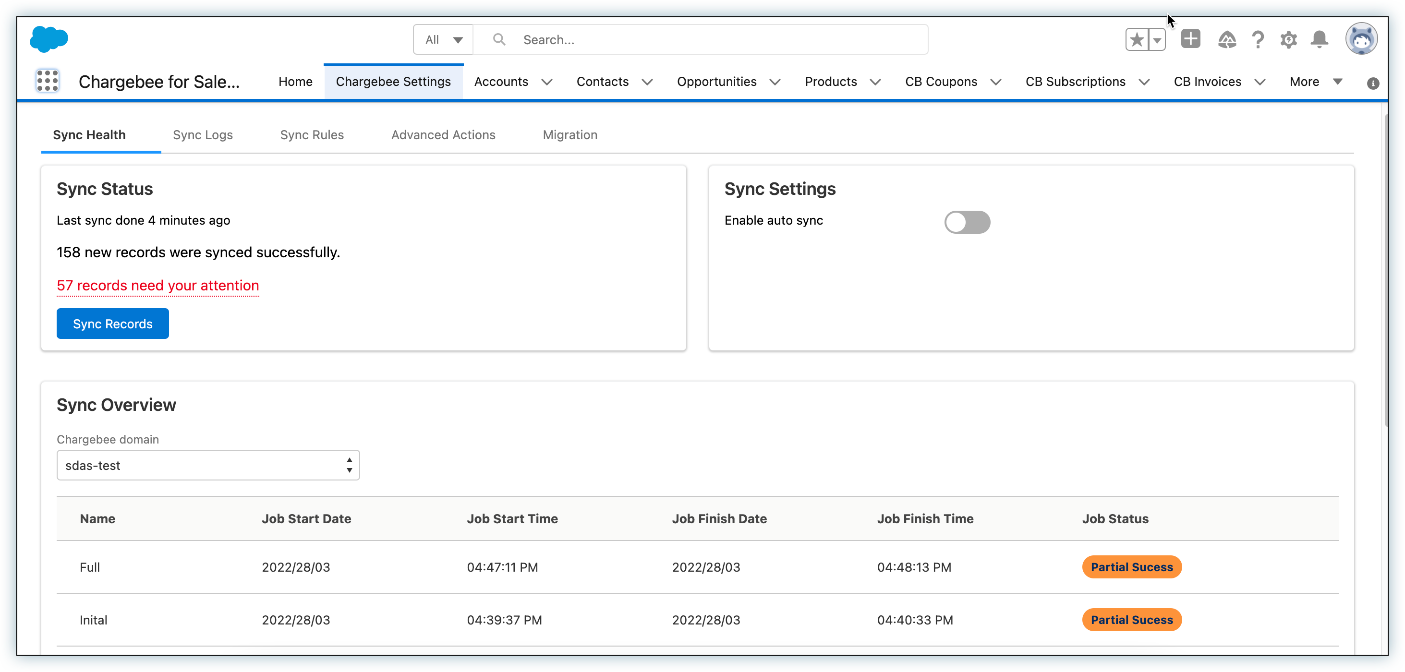The image size is (1405, 672).
Task: Open the help question mark icon
Action: (x=1258, y=40)
